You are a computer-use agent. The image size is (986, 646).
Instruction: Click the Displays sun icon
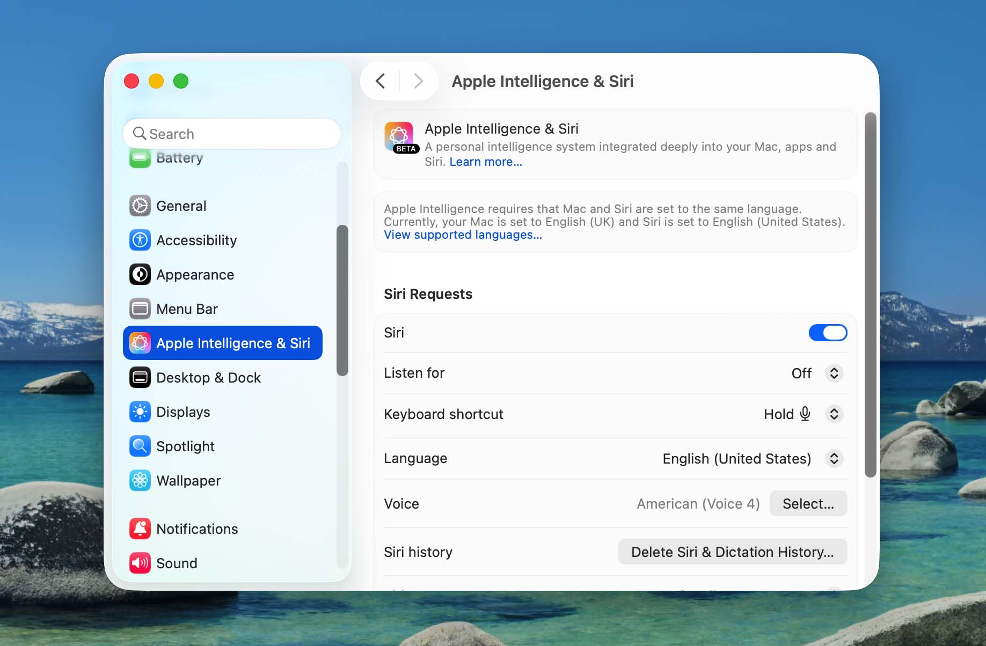[140, 412]
